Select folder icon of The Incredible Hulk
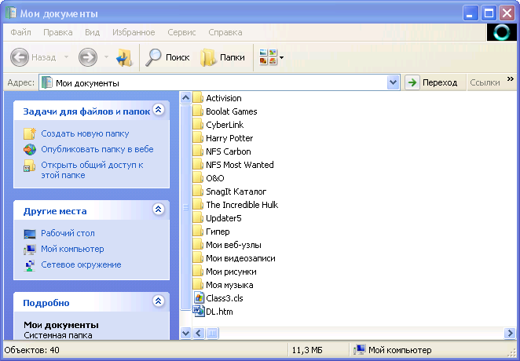The width and height of the screenshot is (520, 361). point(198,205)
